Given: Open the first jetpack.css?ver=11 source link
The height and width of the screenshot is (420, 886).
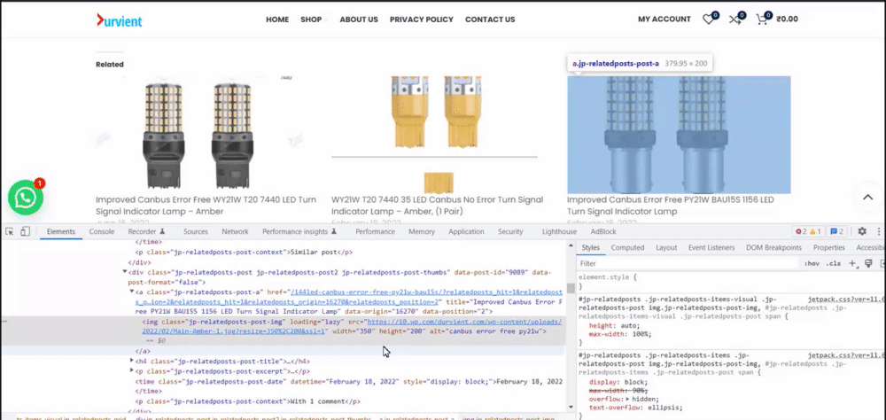Looking at the screenshot, I should pos(845,299).
